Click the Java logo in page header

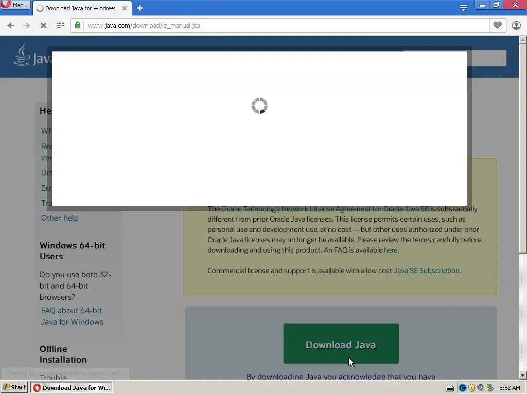[32, 55]
